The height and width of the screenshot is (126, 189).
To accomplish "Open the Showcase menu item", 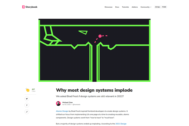I will [108, 7].
